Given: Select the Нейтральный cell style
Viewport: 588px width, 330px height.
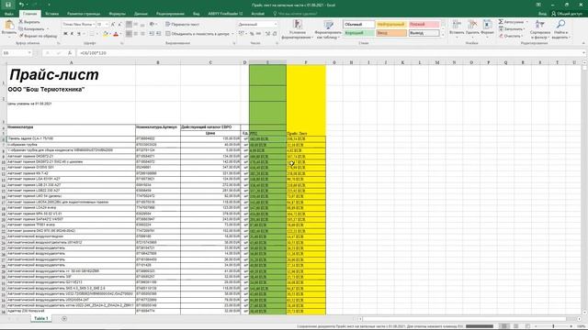Looking at the screenshot, I should point(390,25).
